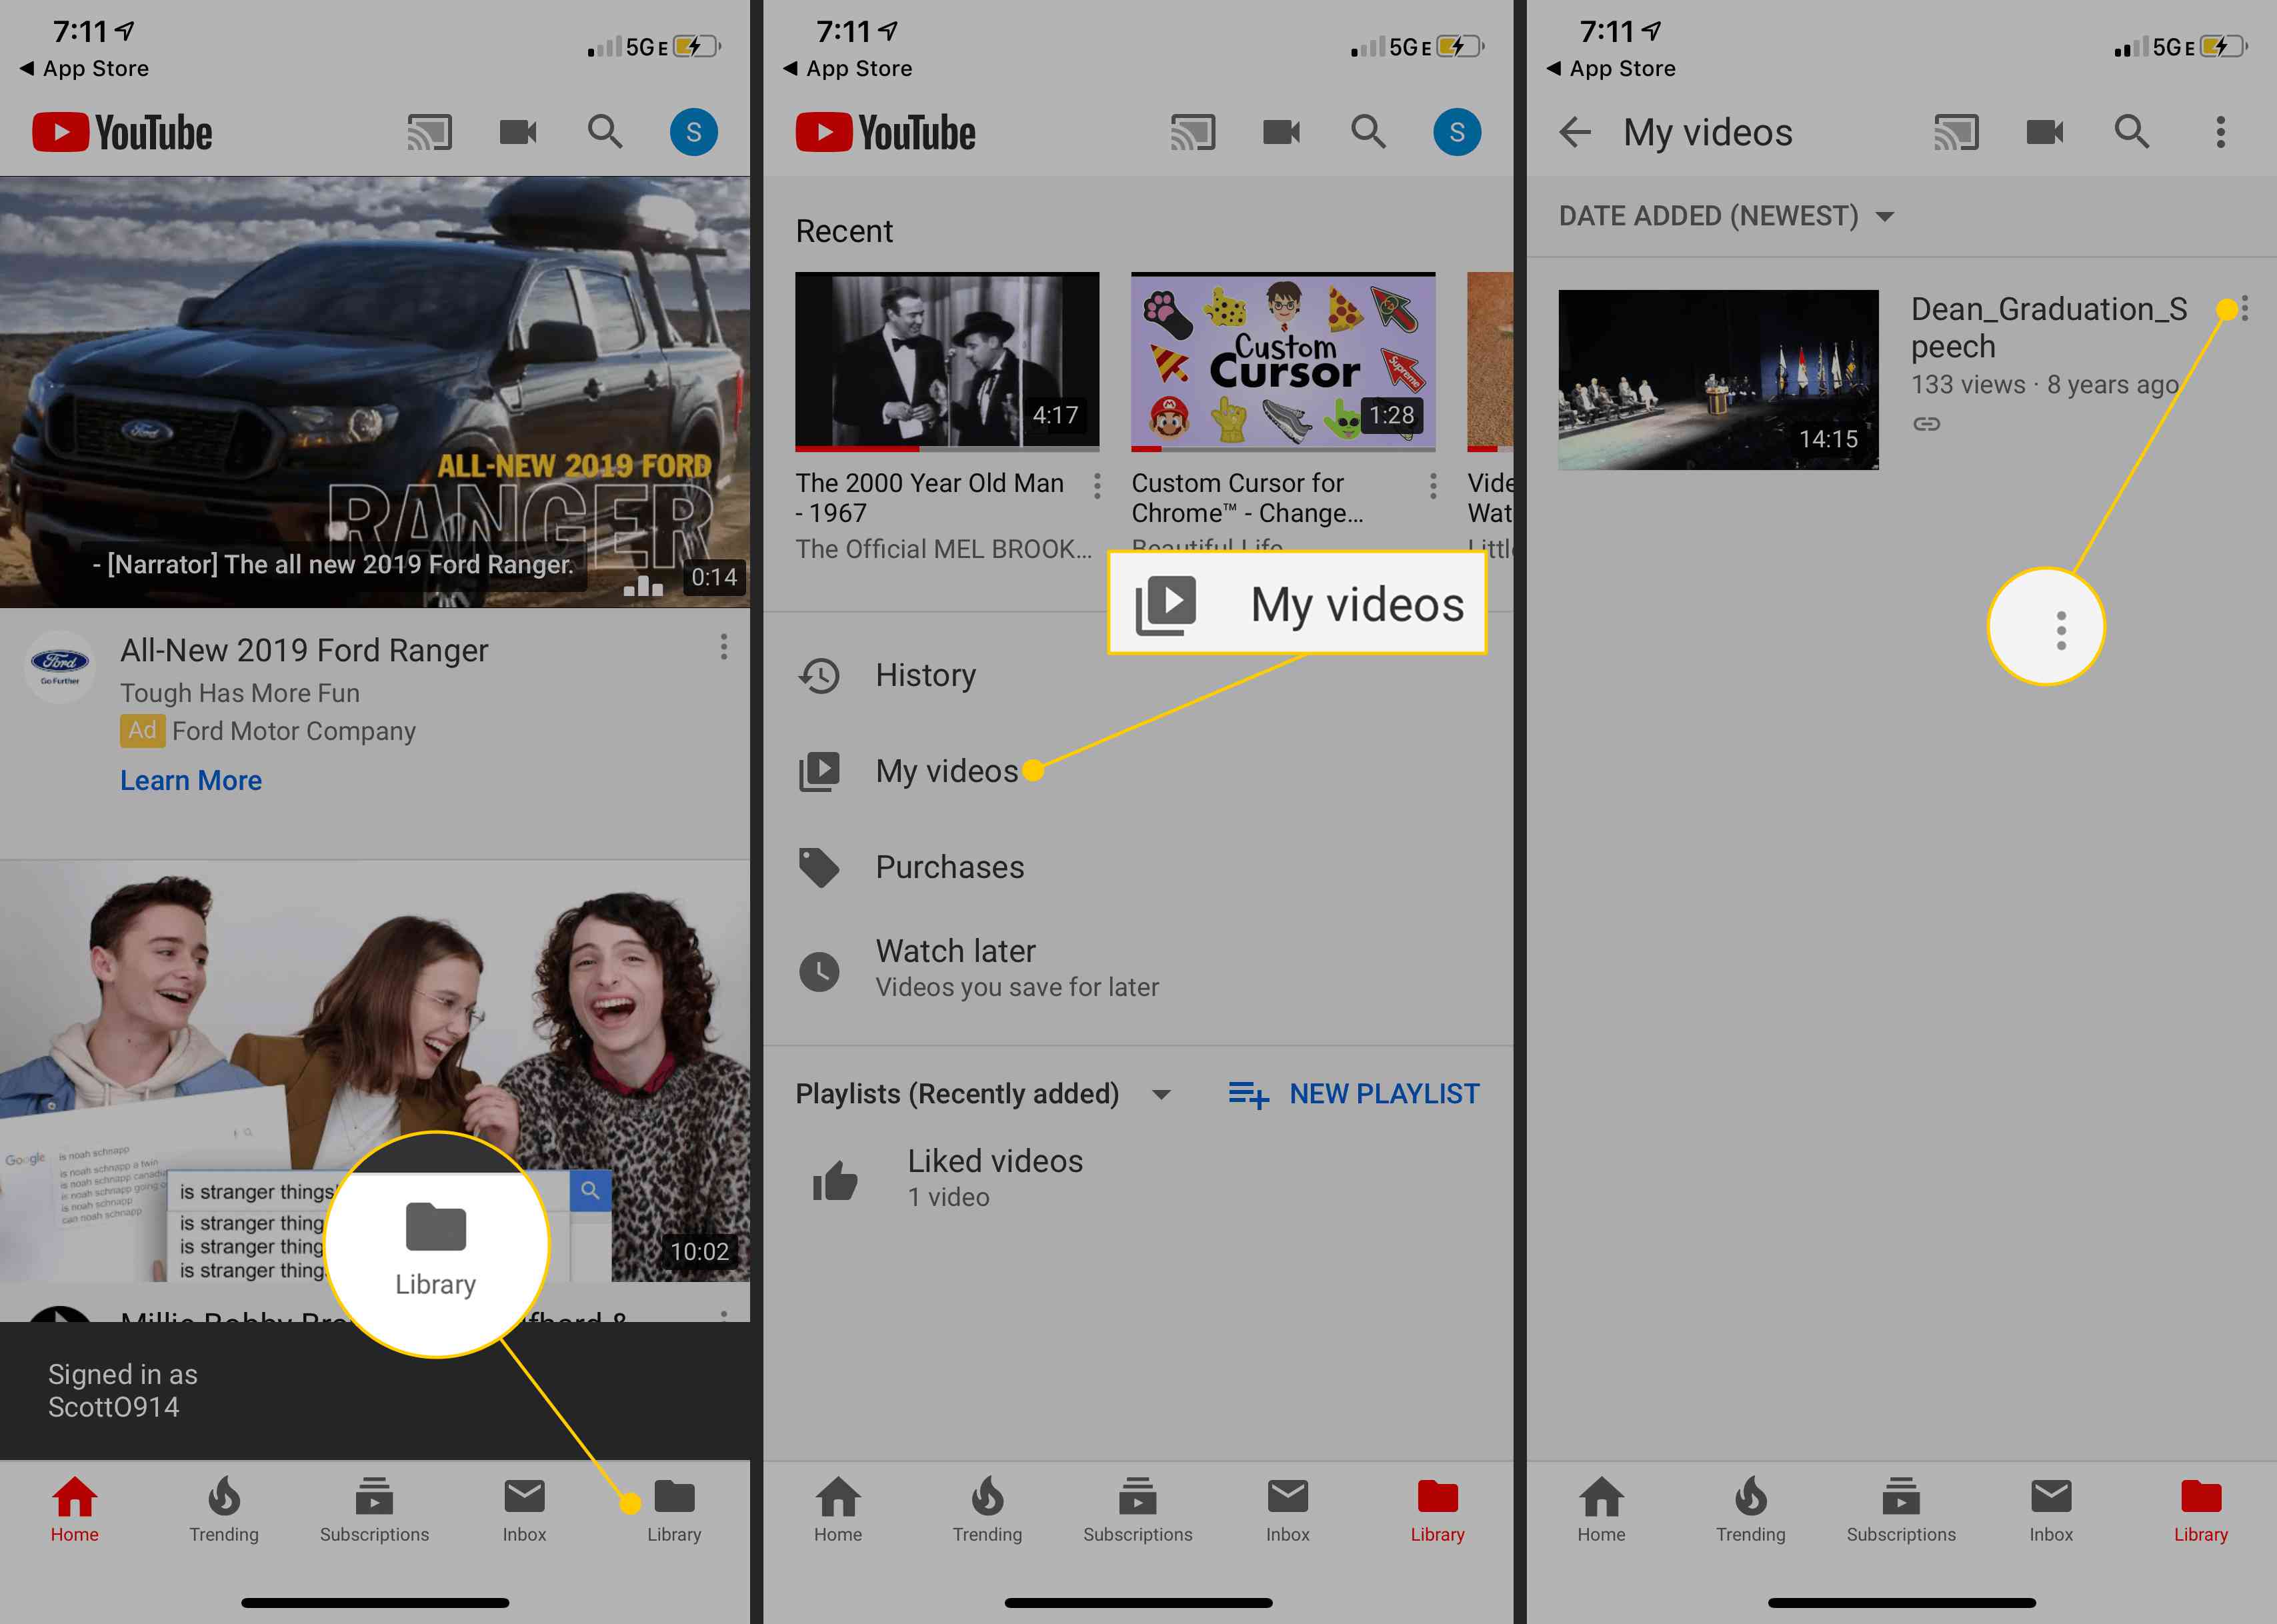Tap camera record icon in My videos screen
The width and height of the screenshot is (2277, 1624).
pos(2045,132)
